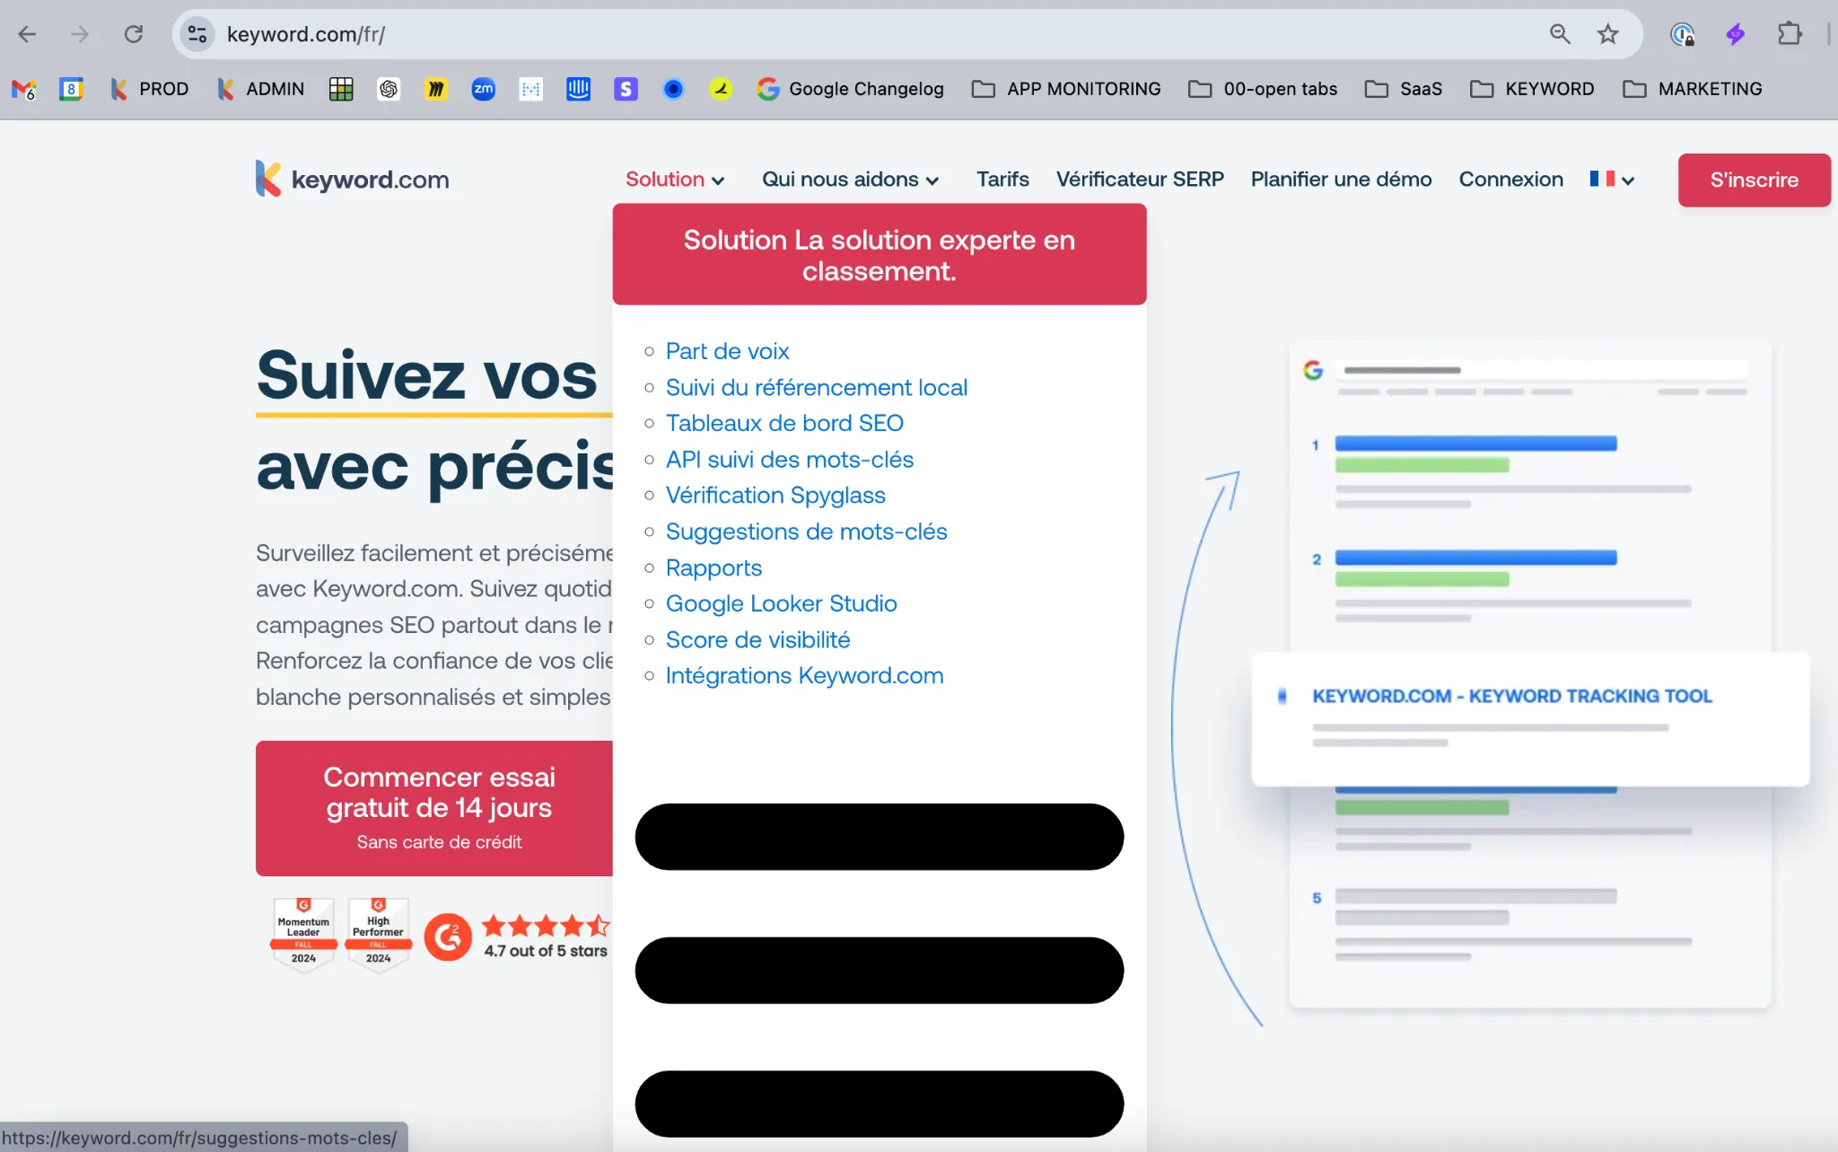Go to the Tarifs page

pyautogui.click(x=1002, y=180)
